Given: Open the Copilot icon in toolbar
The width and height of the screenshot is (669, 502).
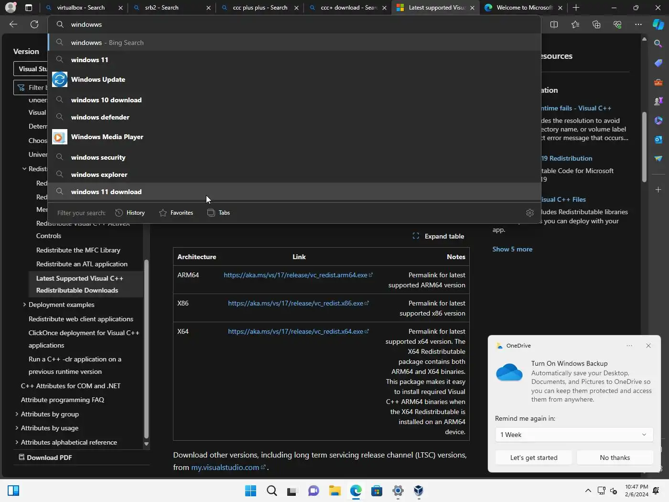Looking at the screenshot, I should tap(658, 24).
